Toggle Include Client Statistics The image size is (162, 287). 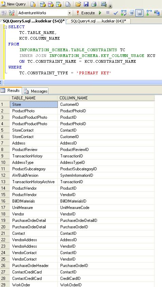[157, 13]
